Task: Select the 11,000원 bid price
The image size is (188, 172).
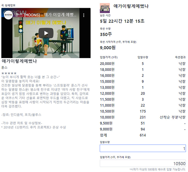Action: coord(107,105)
